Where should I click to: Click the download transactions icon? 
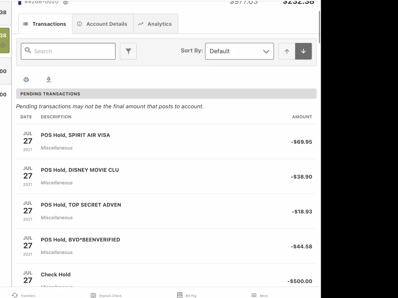[49, 80]
